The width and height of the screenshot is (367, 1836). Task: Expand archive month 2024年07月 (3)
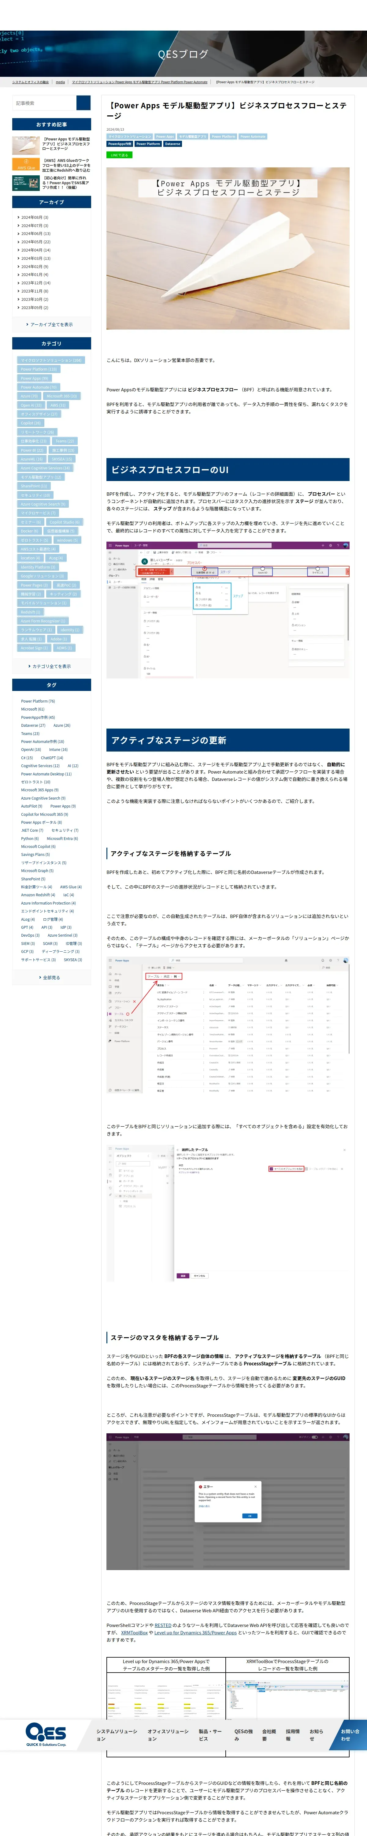point(35,225)
